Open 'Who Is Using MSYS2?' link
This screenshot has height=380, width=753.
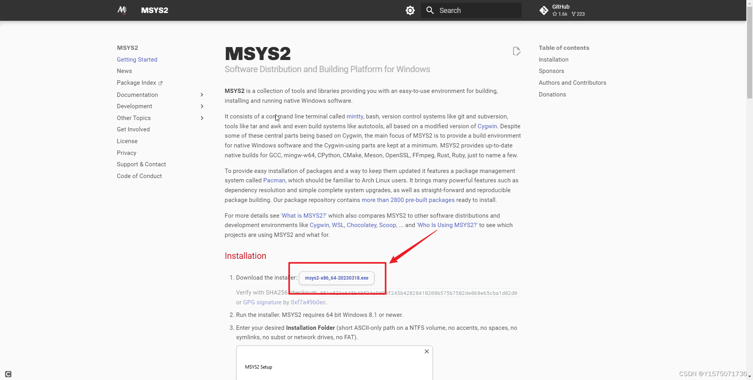pyautogui.click(x=447, y=225)
